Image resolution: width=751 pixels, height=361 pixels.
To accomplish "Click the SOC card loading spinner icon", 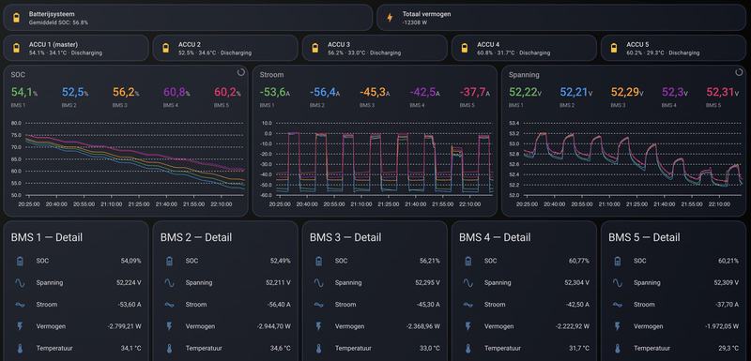I will 241,73.
